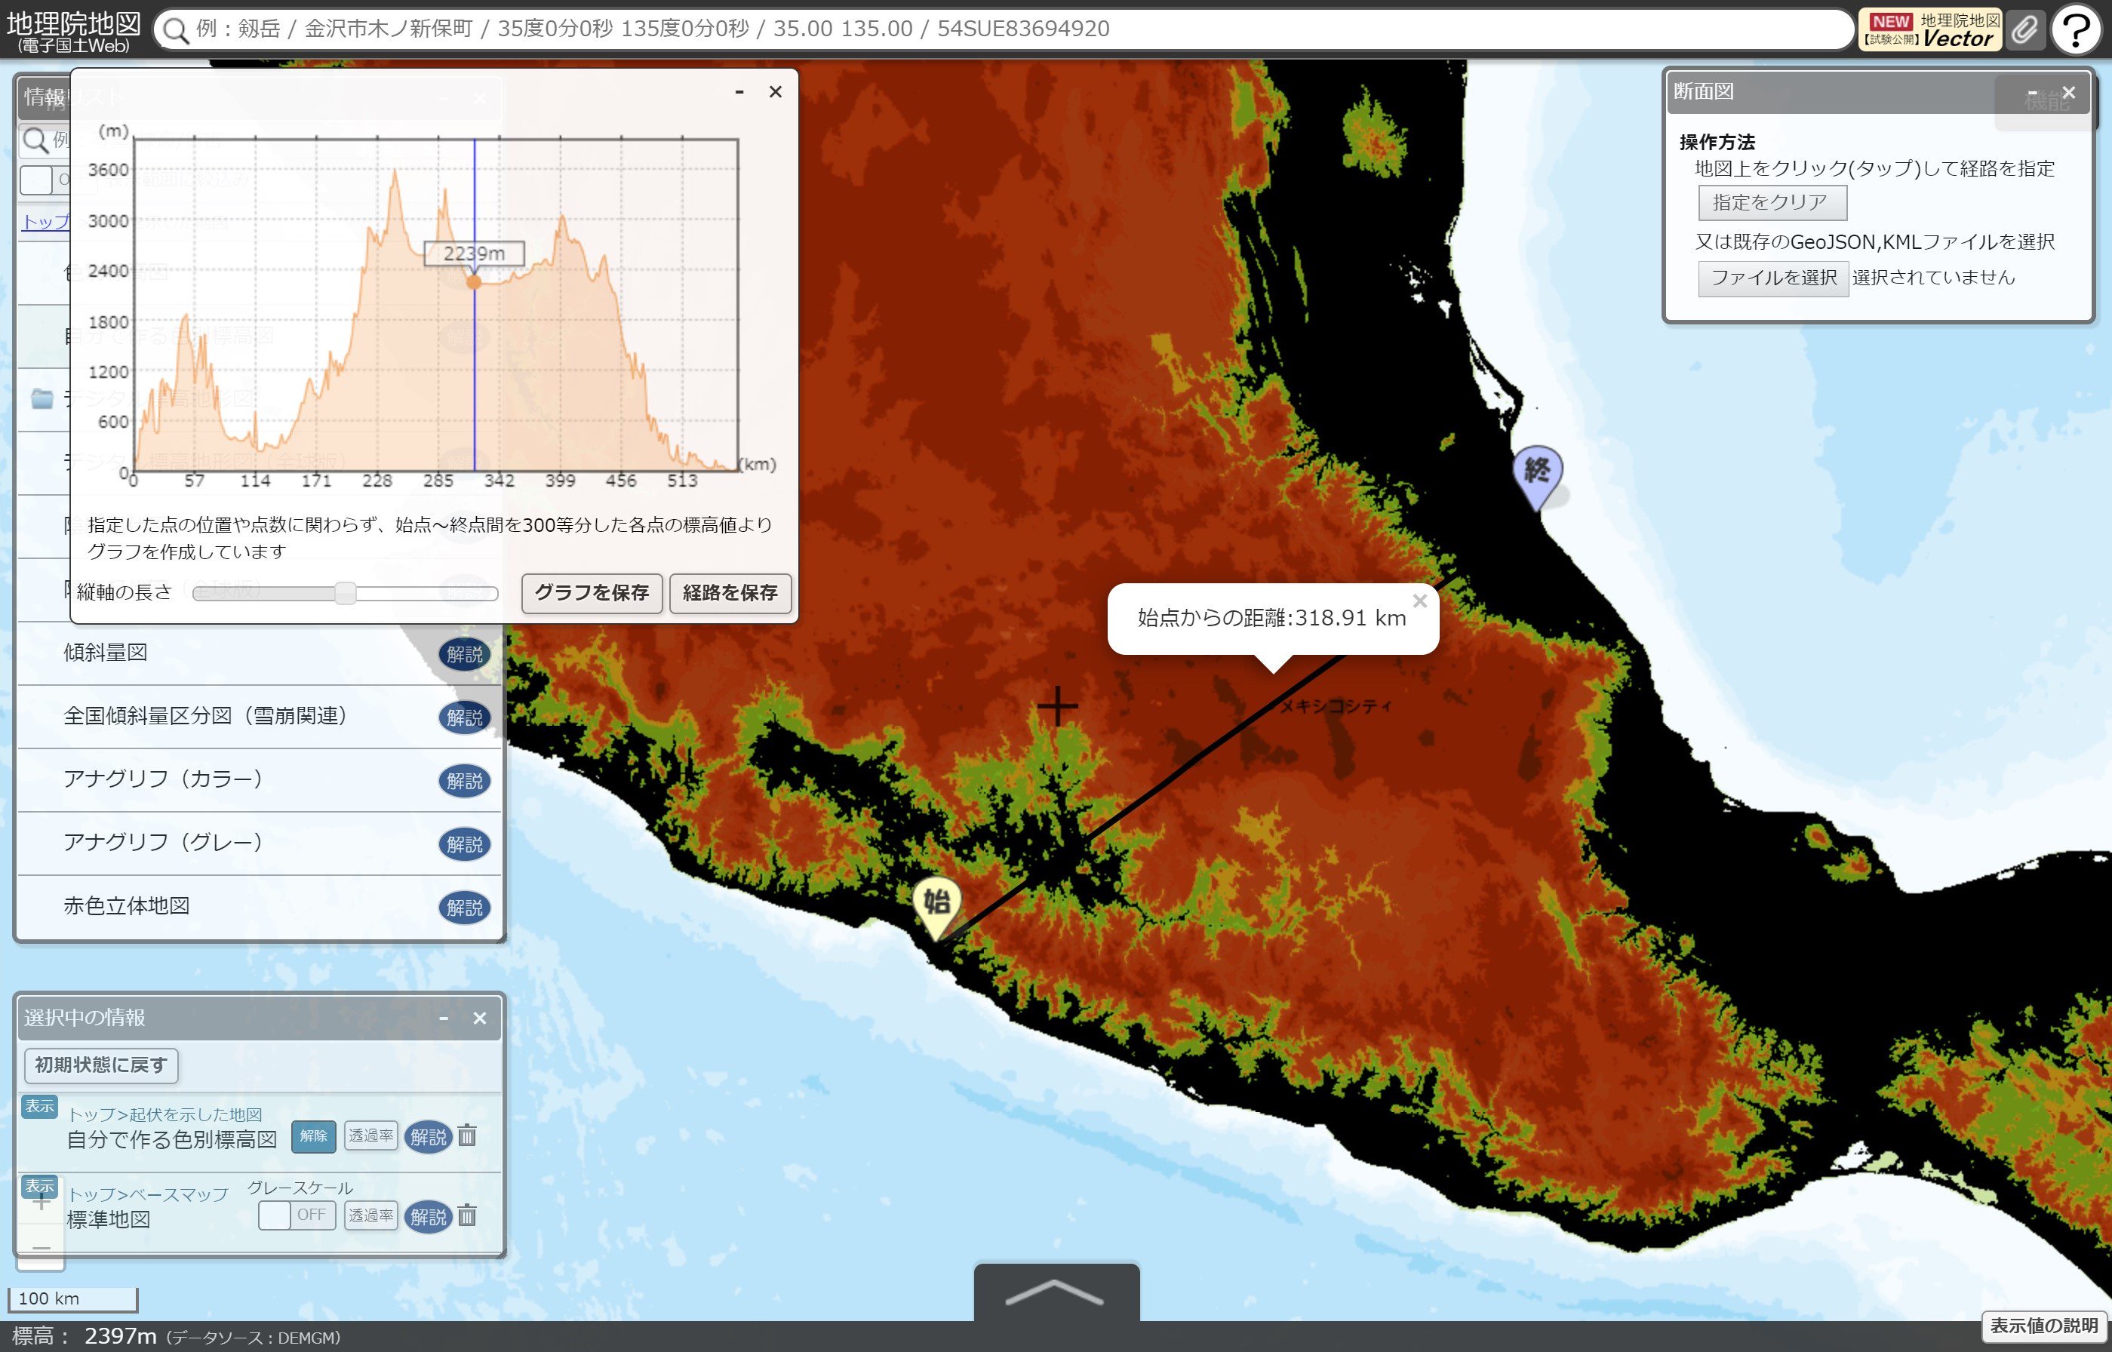
Task: Click the メキシコシティ map label
Action: click(x=1336, y=706)
